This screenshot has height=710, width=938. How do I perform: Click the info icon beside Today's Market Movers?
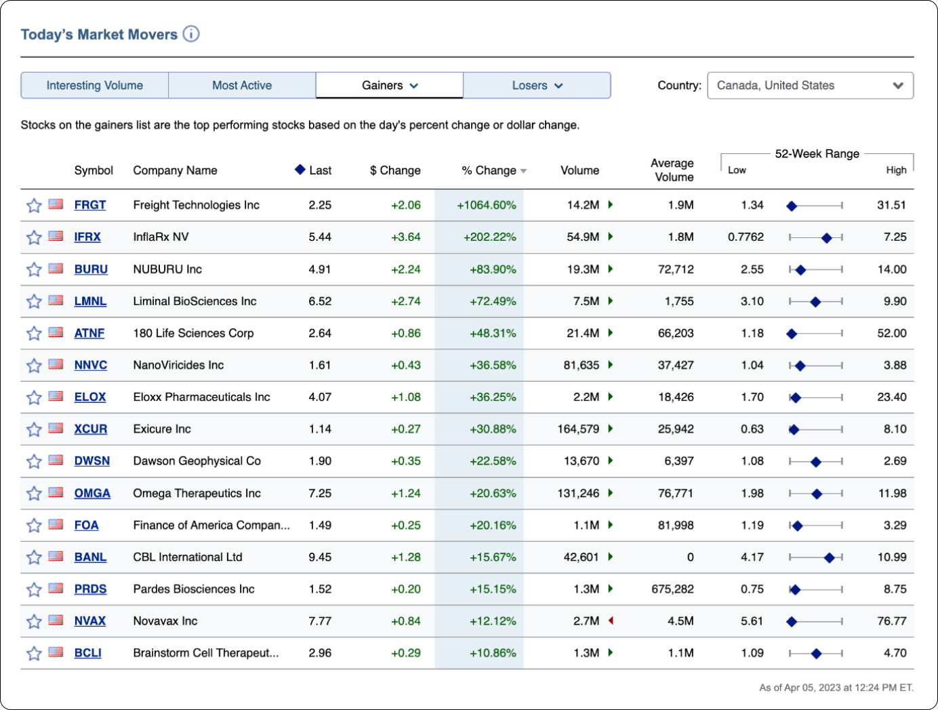191,34
